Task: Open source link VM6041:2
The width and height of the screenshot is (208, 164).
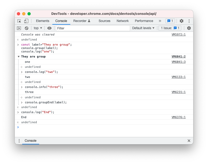Action: click(179, 56)
